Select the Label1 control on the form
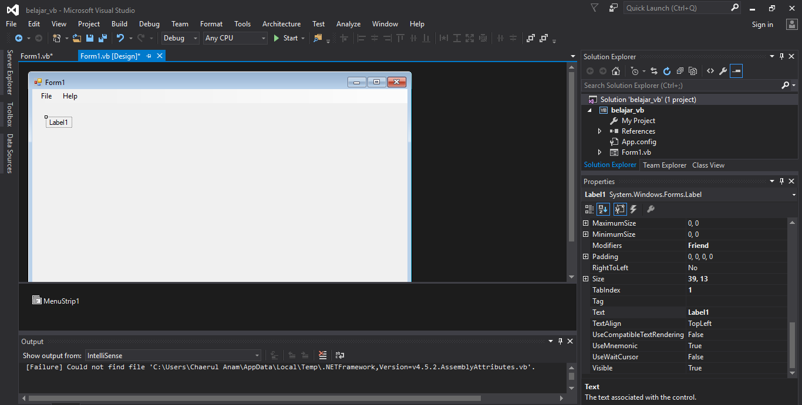 59,122
